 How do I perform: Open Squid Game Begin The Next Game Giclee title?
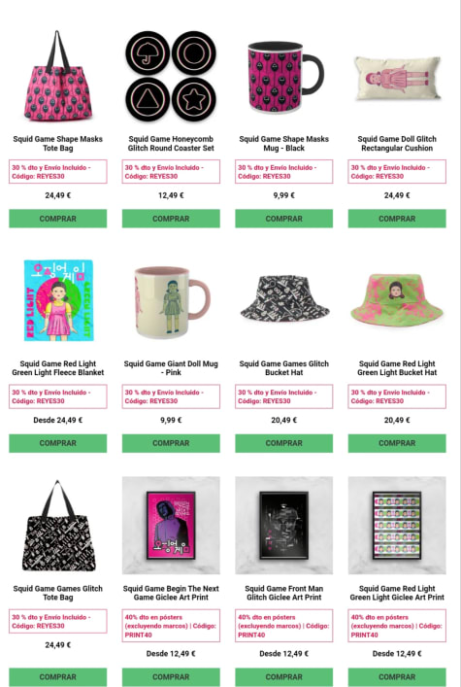171,593
